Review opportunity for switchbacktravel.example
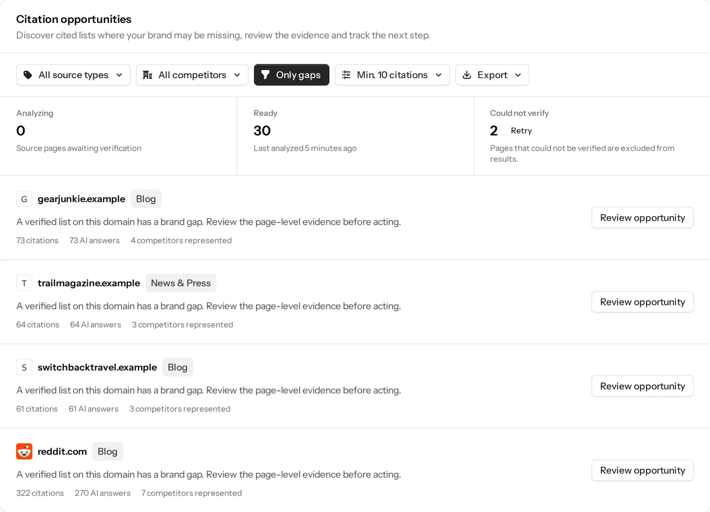The width and height of the screenshot is (710, 512). click(643, 386)
